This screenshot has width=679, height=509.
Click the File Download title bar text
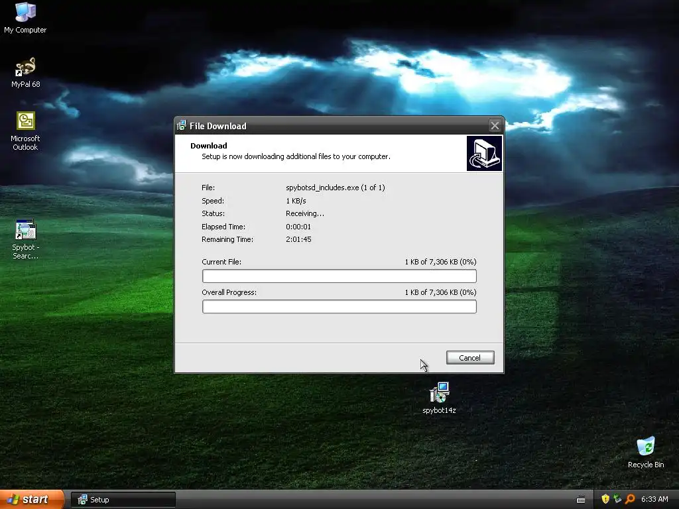217,126
